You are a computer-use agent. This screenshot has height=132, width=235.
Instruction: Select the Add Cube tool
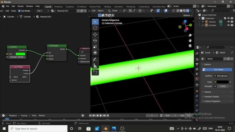point(95,73)
